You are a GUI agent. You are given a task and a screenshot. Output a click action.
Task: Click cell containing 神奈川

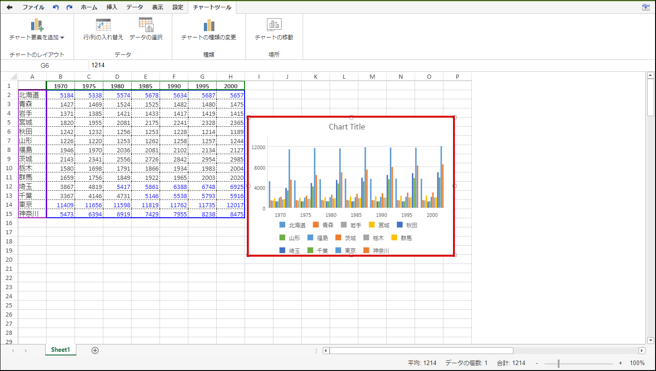[32, 214]
